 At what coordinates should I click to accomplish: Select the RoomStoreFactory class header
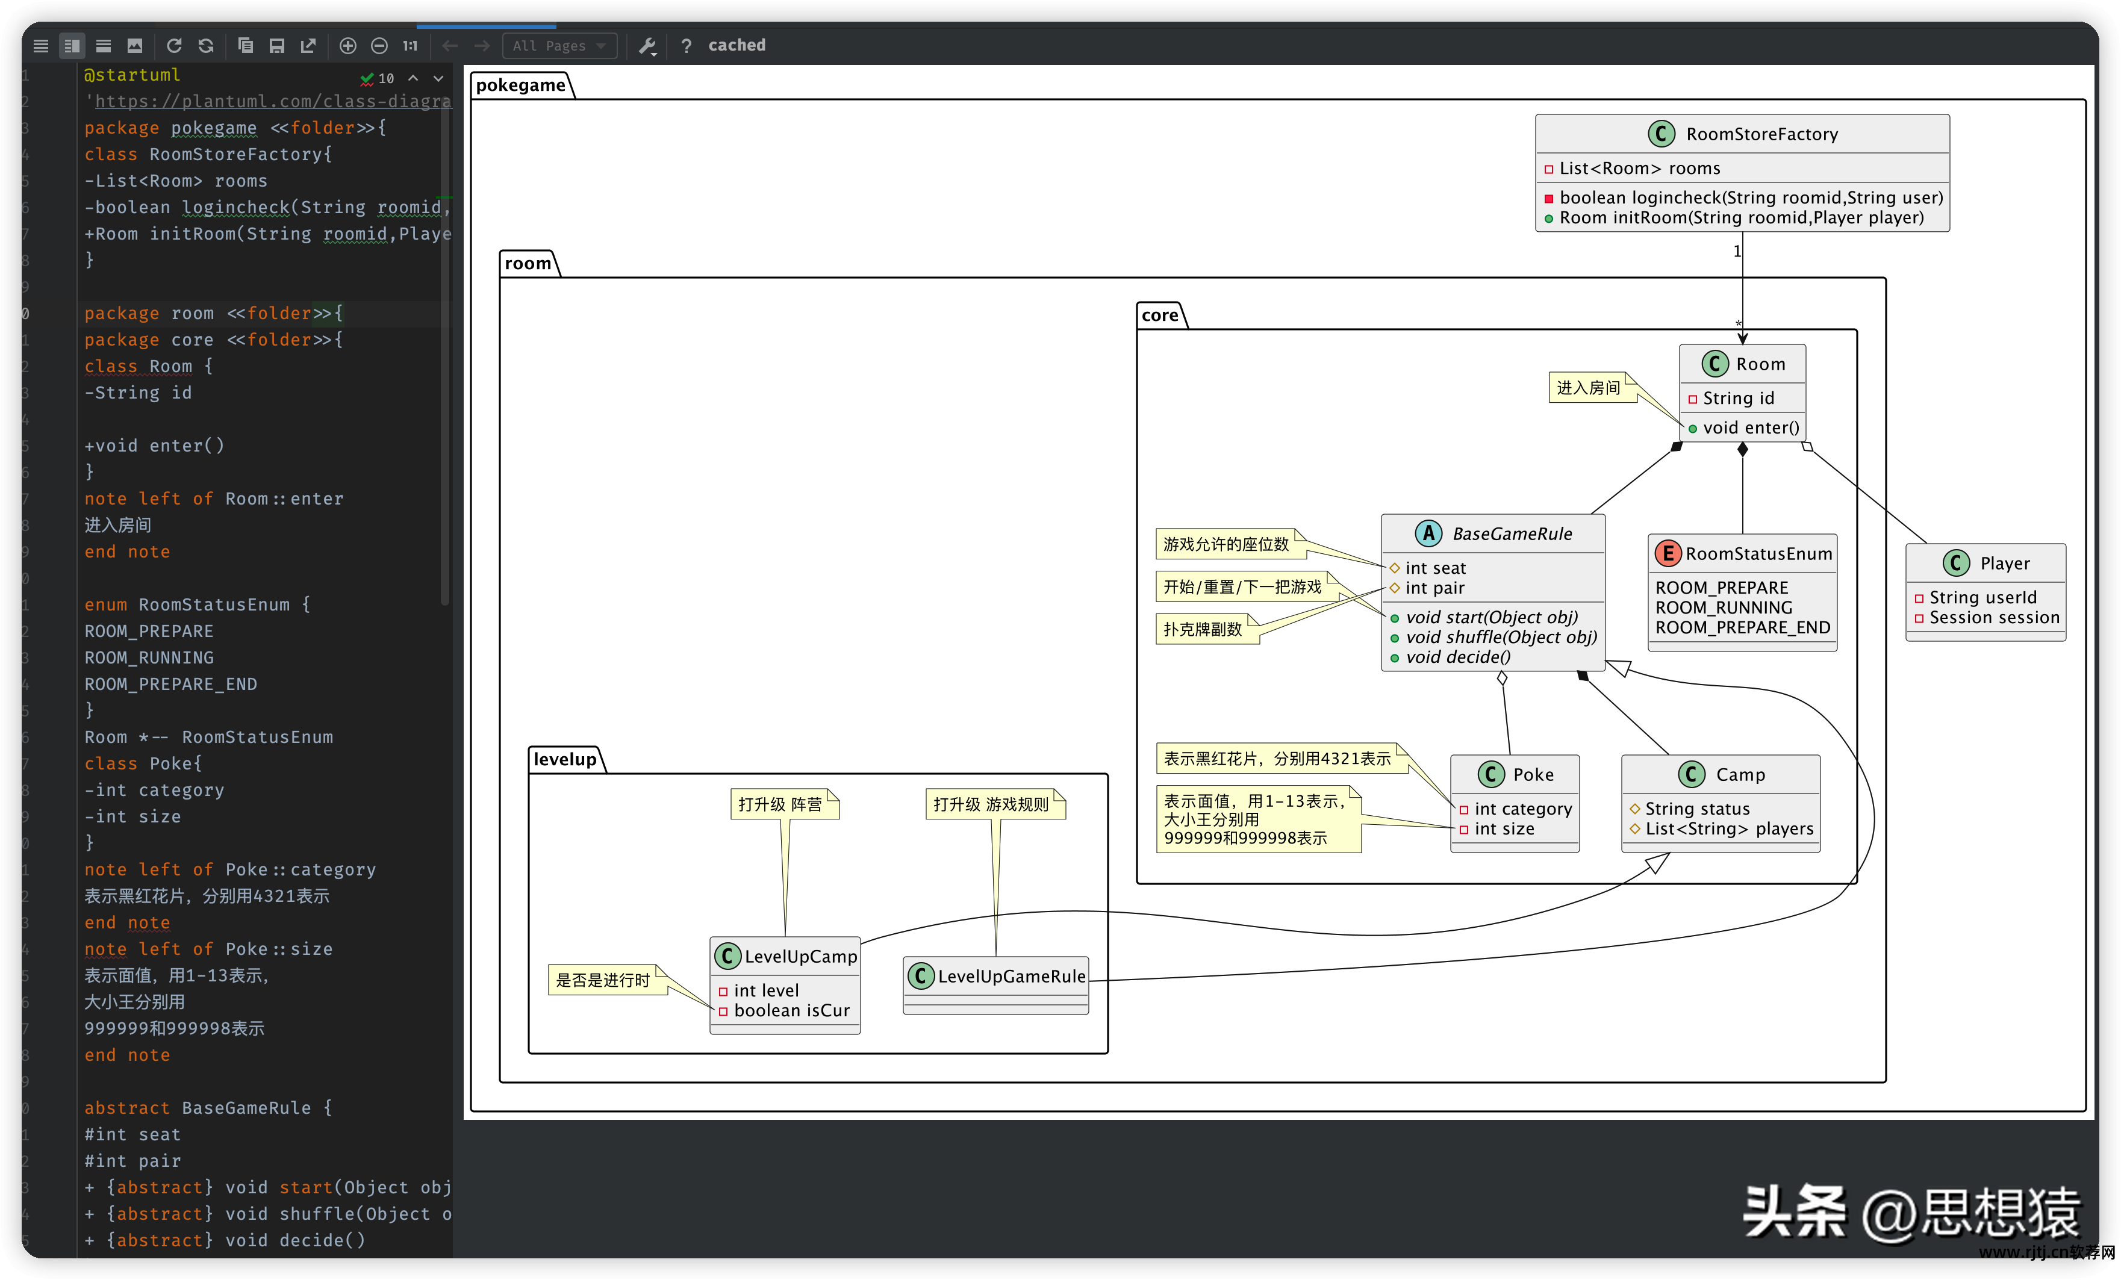coord(1742,134)
